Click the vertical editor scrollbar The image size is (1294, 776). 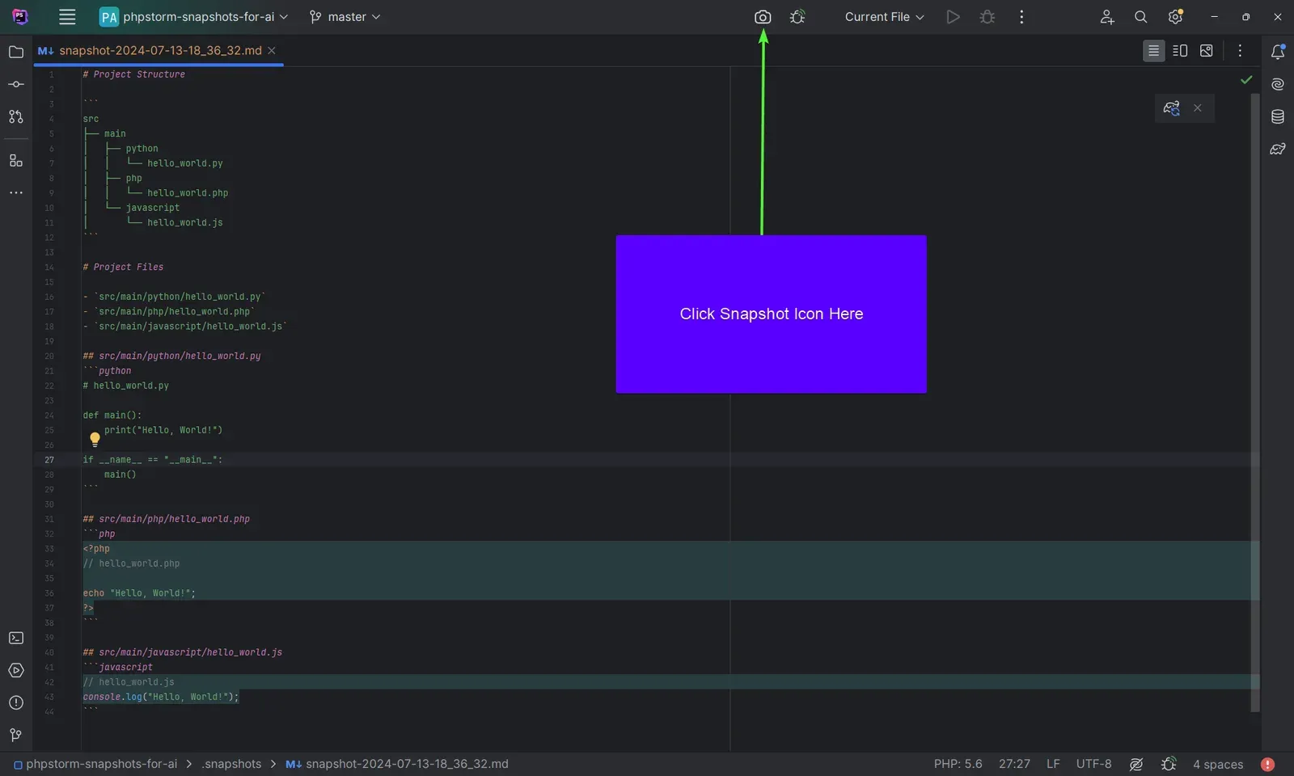[x=1255, y=403]
